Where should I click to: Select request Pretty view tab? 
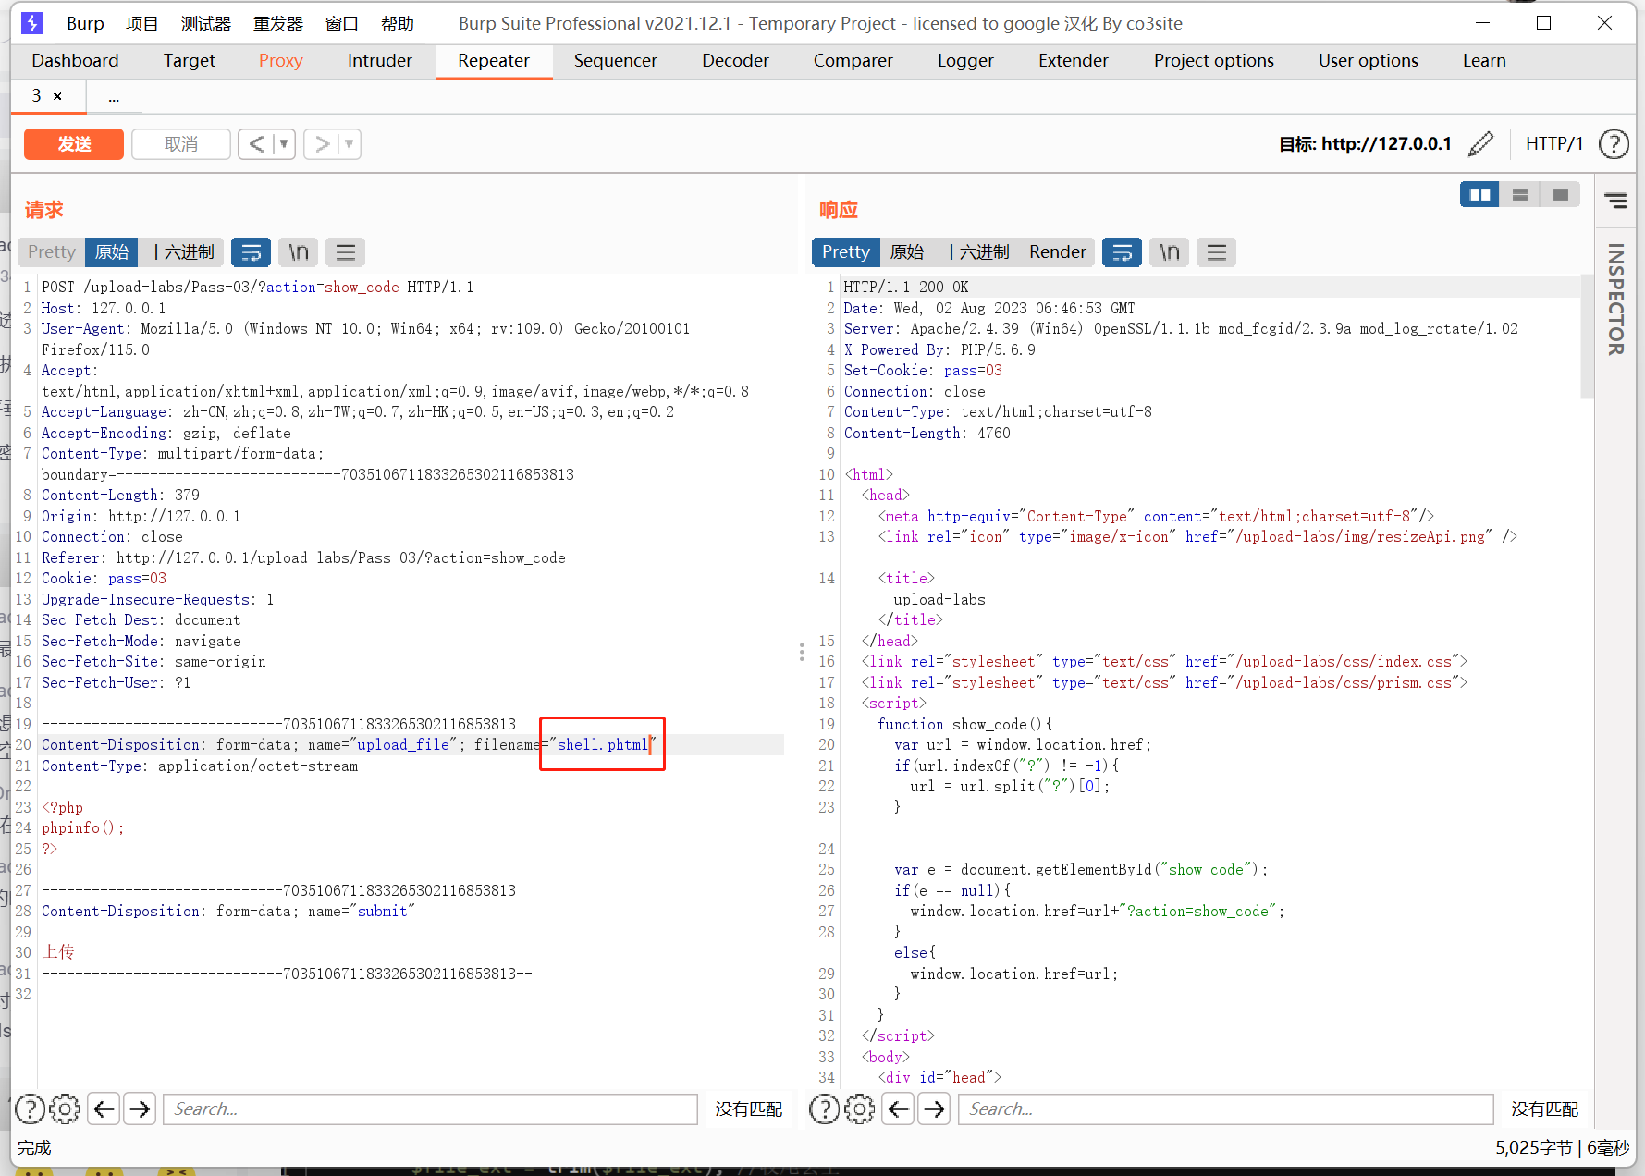(51, 252)
